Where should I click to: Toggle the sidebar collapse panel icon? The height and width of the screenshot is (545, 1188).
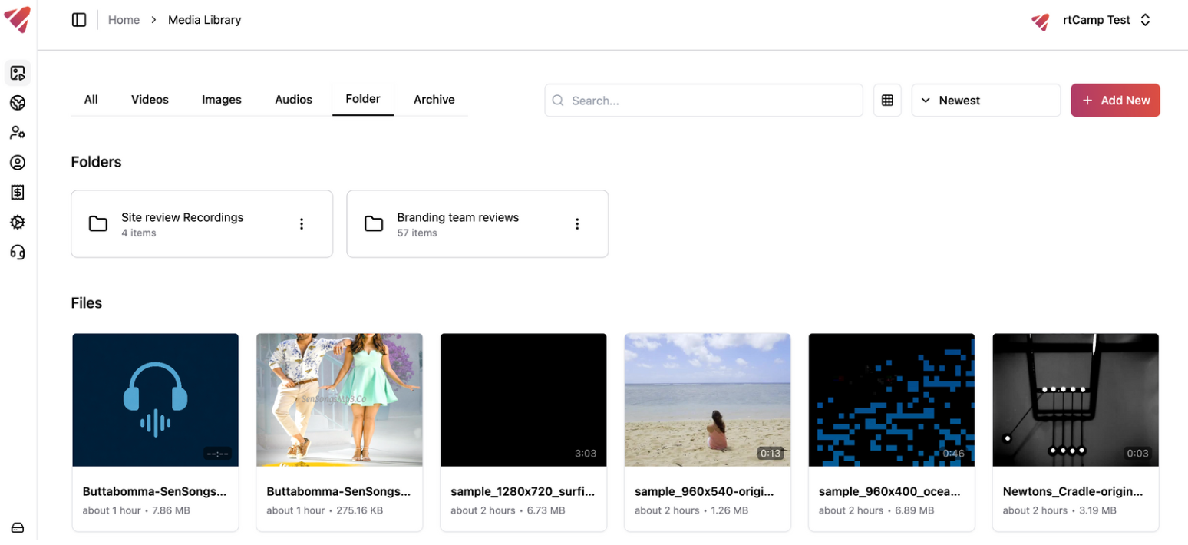pos(79,19)
